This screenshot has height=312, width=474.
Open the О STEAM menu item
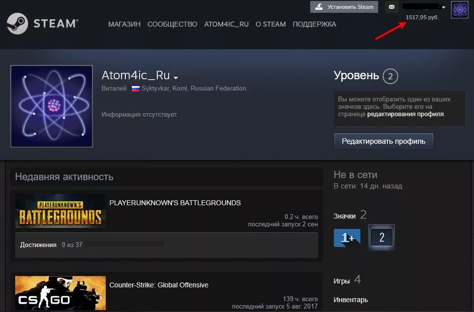click(270, 24)
